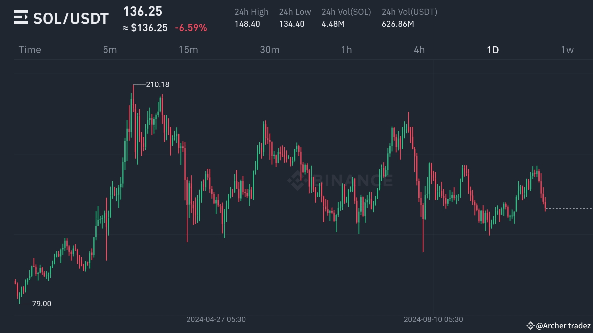Image resolution: width=593 pixels, height=333 pixels.
Task: Select the 1w timeframe
Action: coord(568,50)
